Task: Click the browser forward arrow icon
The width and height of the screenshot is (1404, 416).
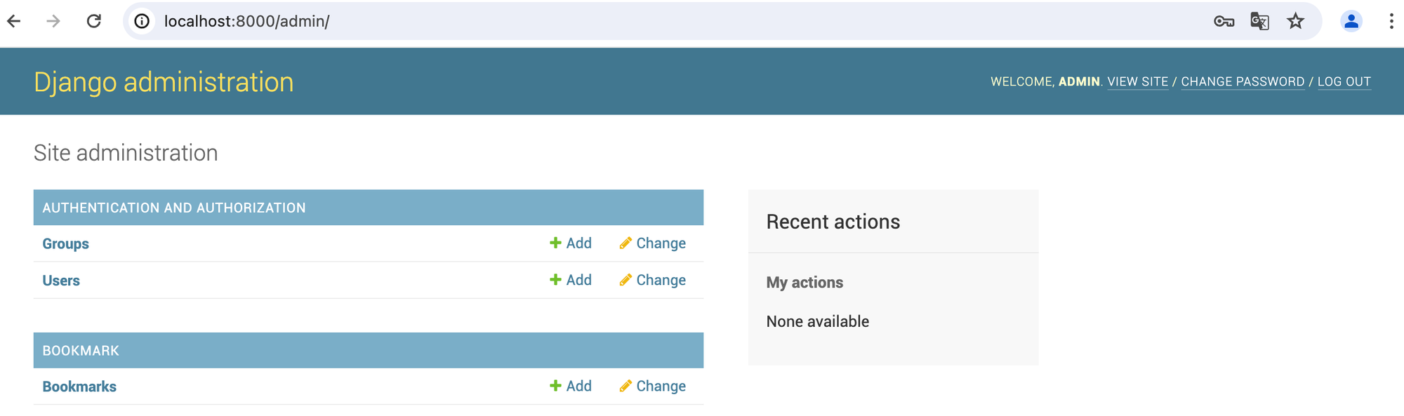Action: (x=53, y=21)
